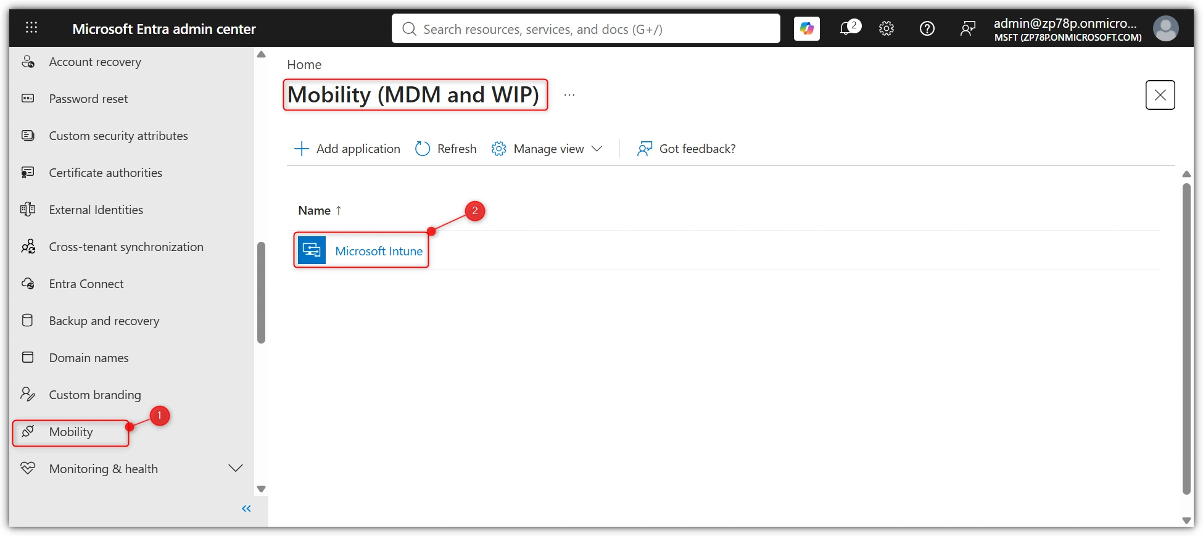Viewport: 1203px width, 536px height.
Task: Click main pane scroll down arrow
Action: tap(1186, 521)
